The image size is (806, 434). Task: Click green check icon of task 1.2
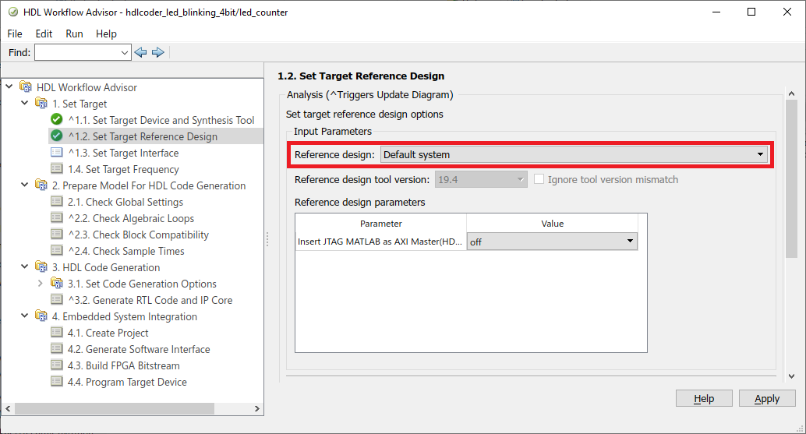(57, 136)
